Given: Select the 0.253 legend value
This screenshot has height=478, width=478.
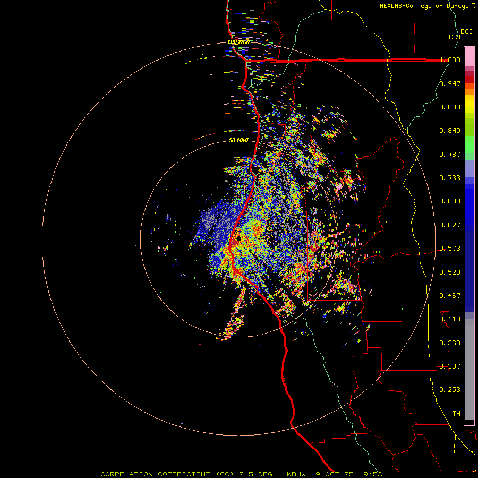Looking at the screenshot, I should [450, 390].
